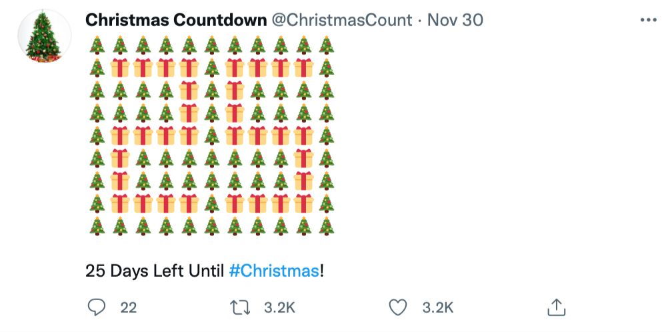Open the three-dot more options menu
672x332 pixels.
[648, 20]
